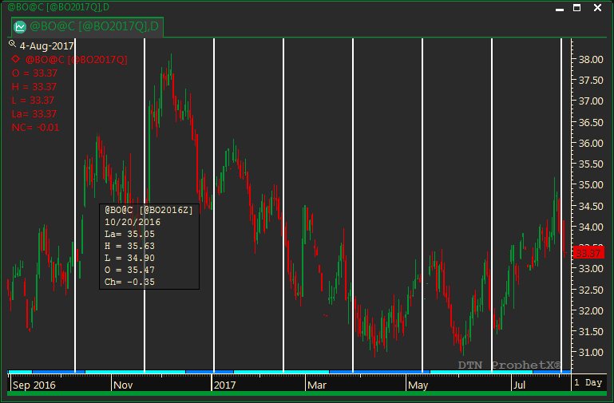Click the Sep 2016 time axis label

click(34, 385)
